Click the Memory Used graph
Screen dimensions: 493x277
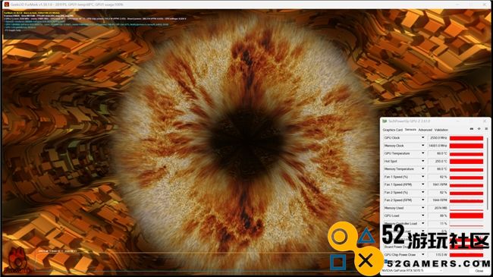(466, 208)
